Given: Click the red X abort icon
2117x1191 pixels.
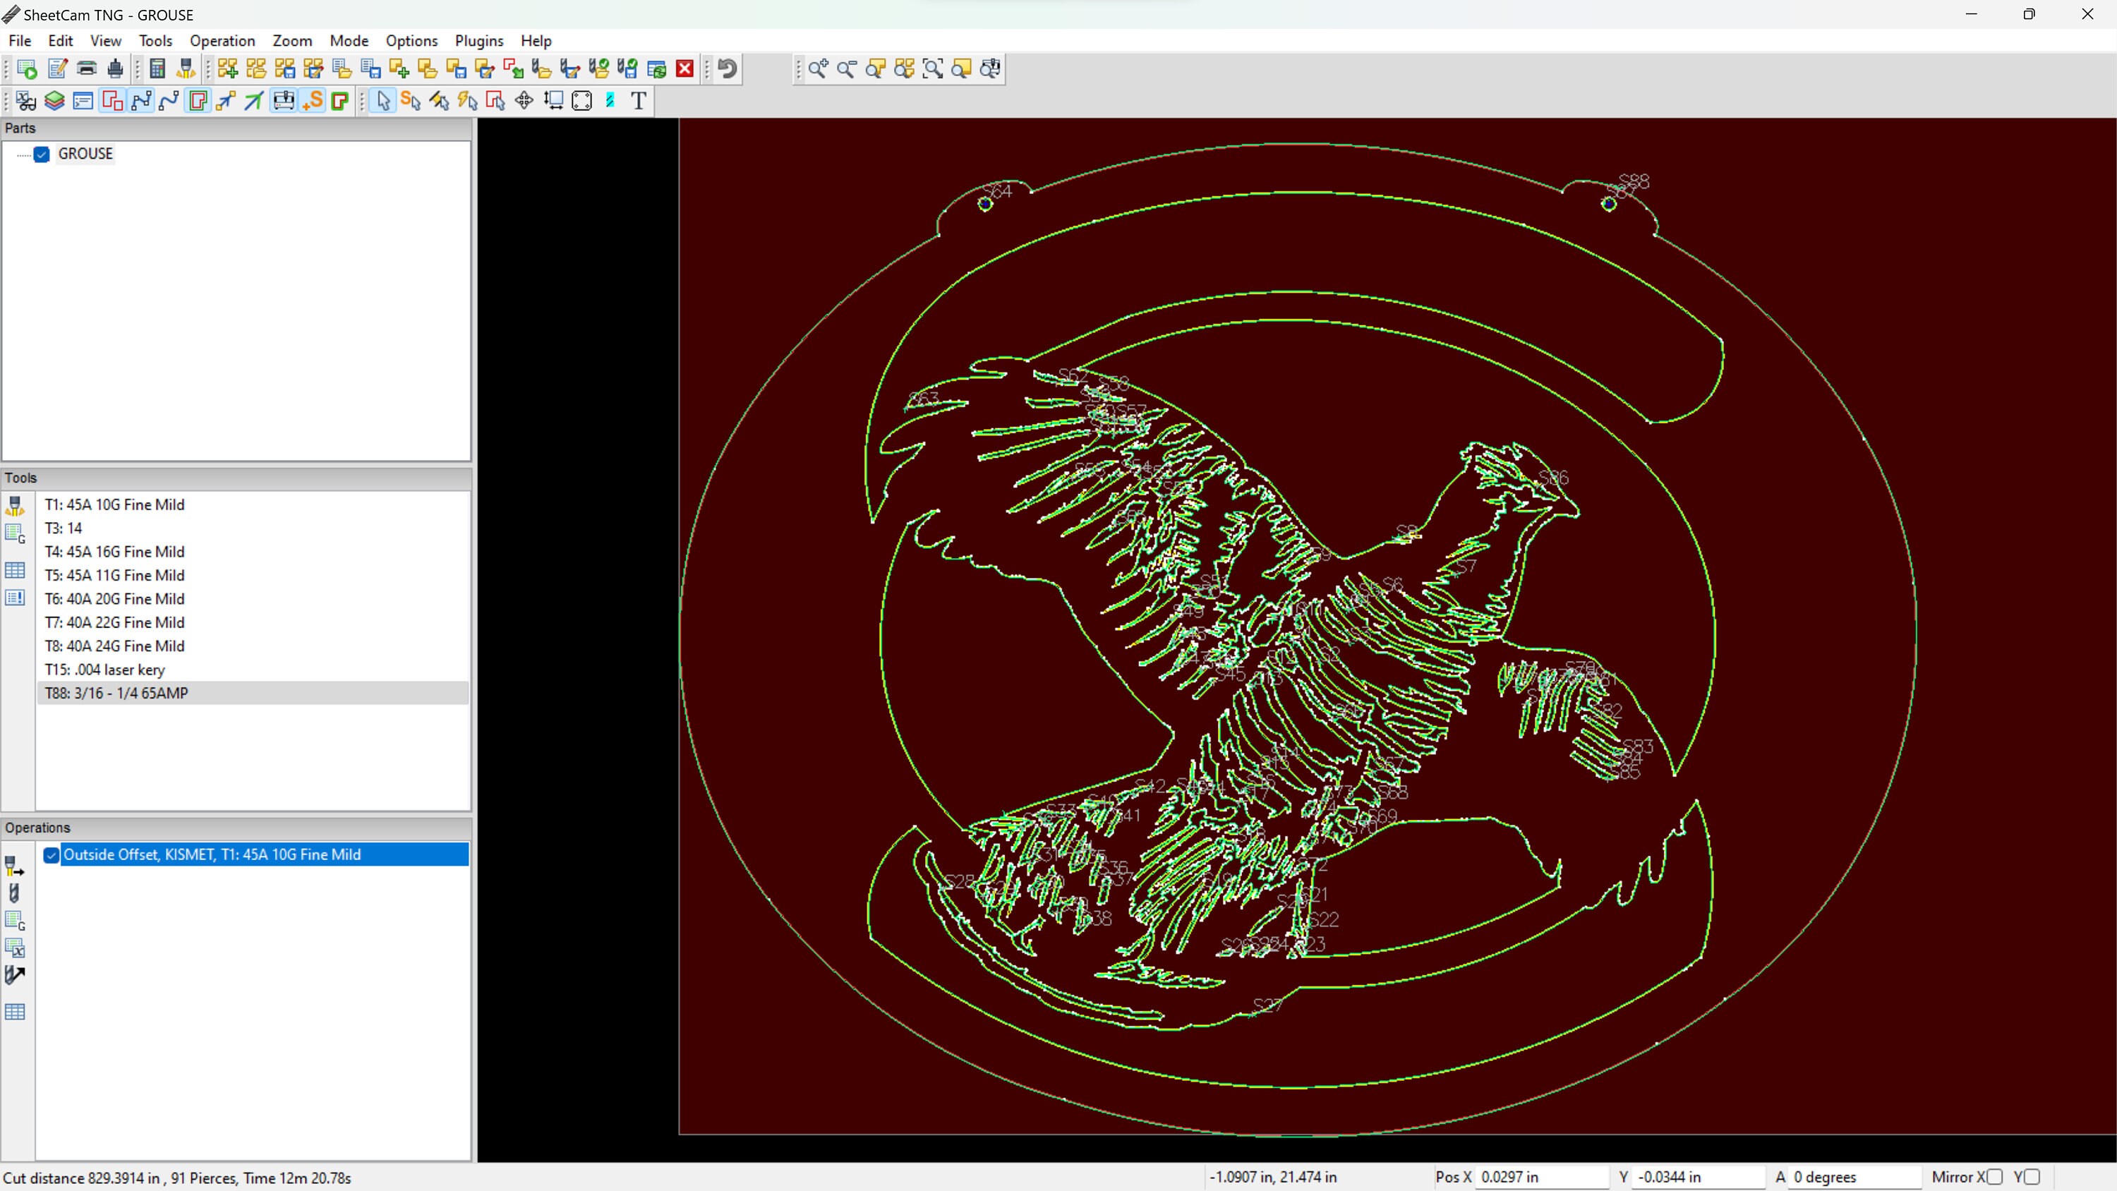Looking at the screenshot, I should (x=684, y=69).
